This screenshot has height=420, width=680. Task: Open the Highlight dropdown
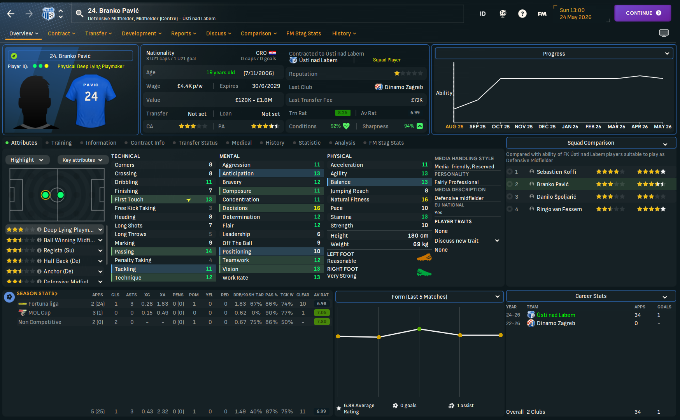tap(27, 160)
